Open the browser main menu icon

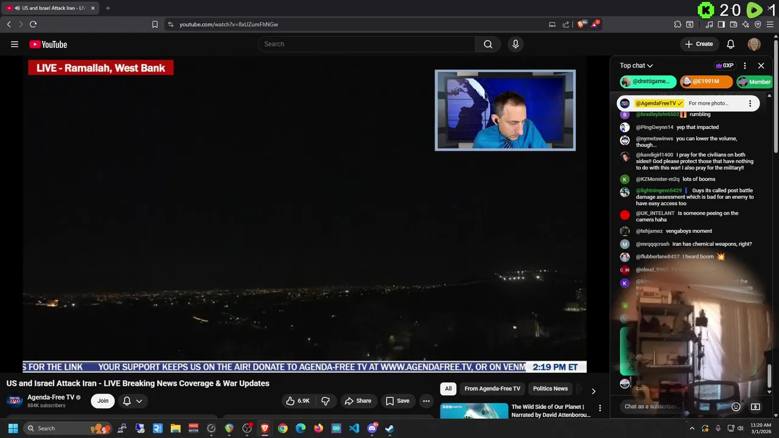pos(770,24)
